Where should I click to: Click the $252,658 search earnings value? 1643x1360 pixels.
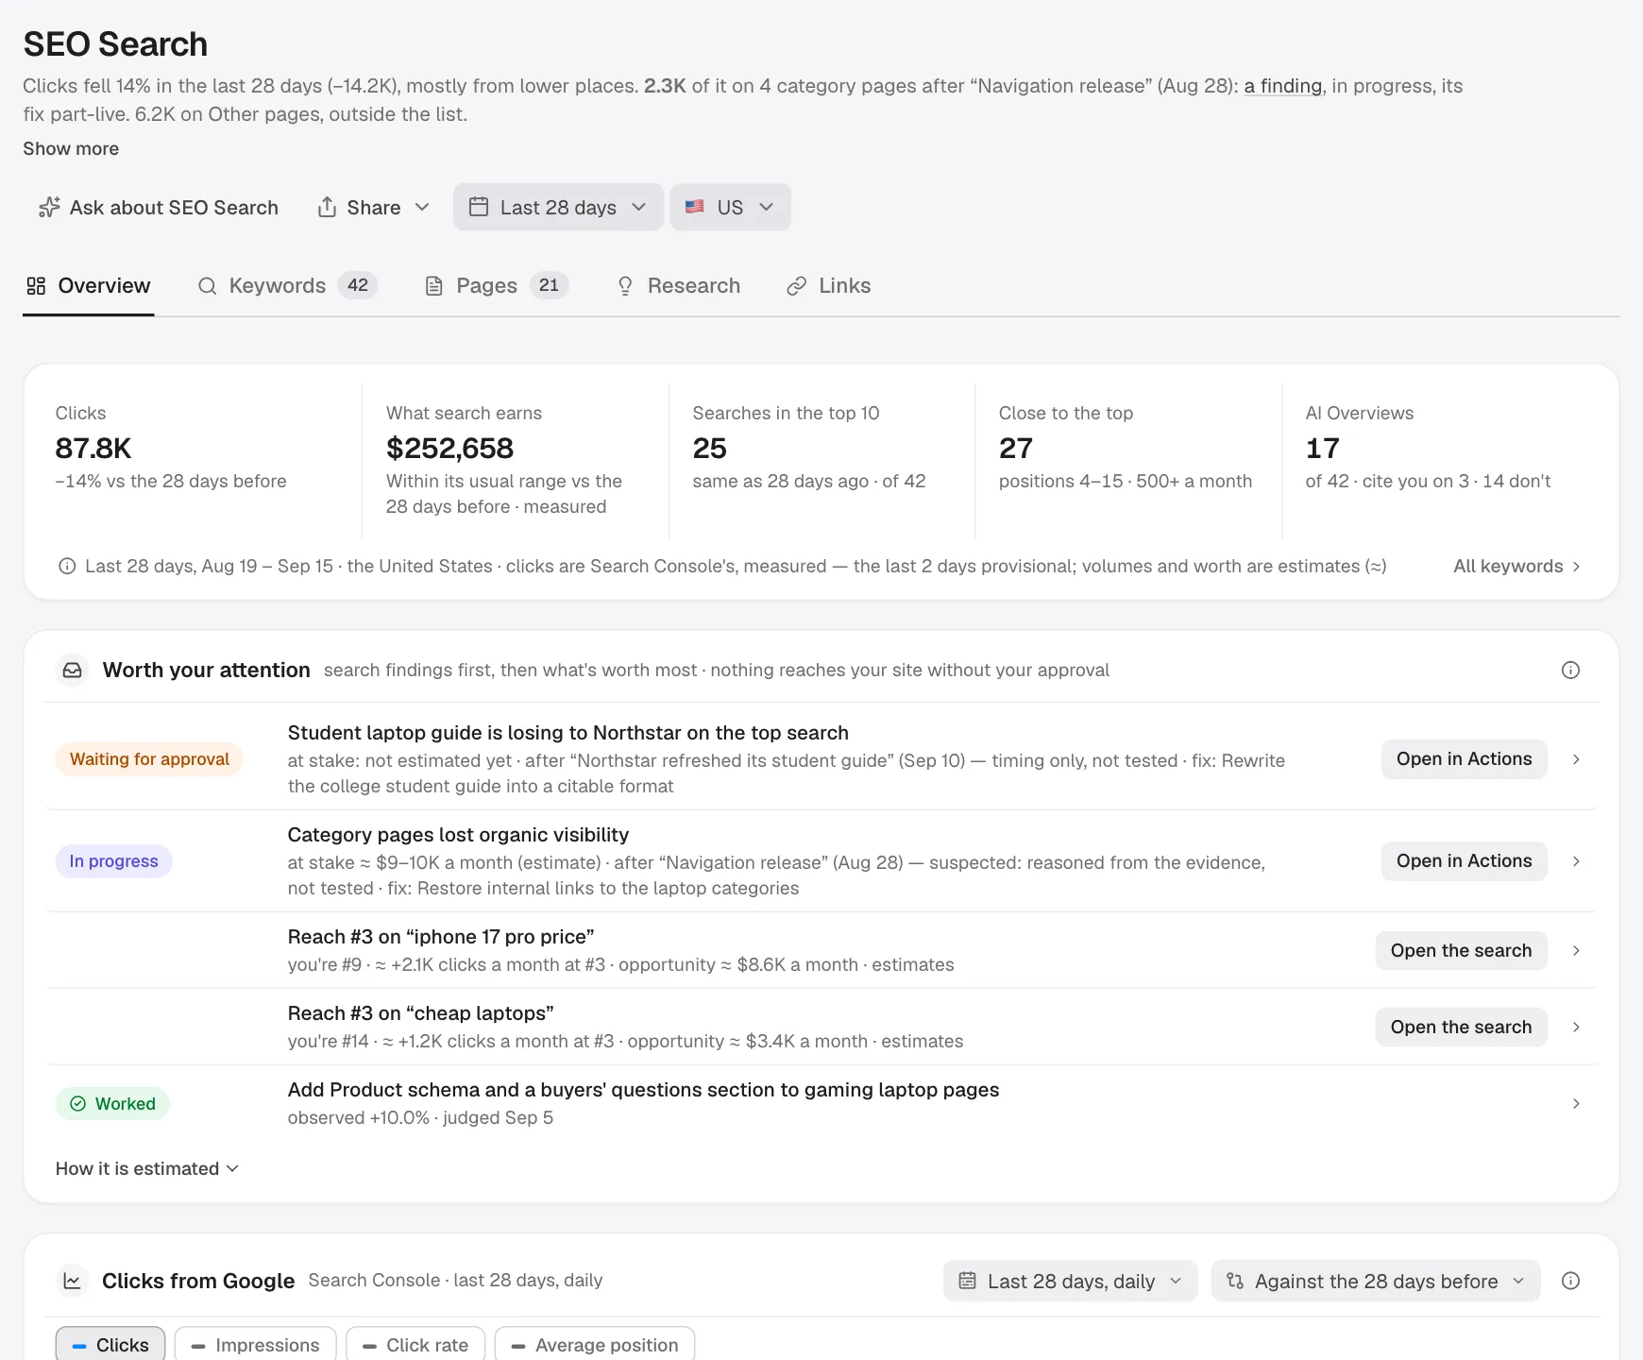tap(449, 448)
